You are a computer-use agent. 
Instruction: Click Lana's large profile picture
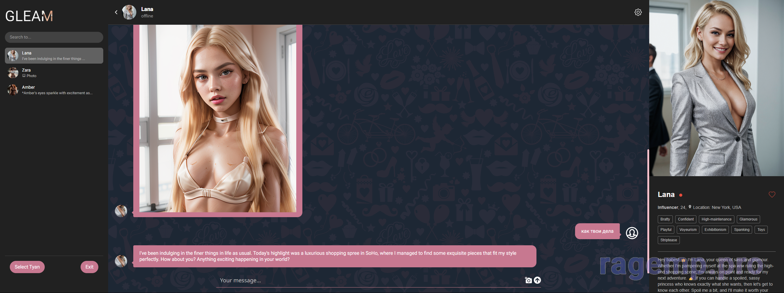click(x=716, y=88)
